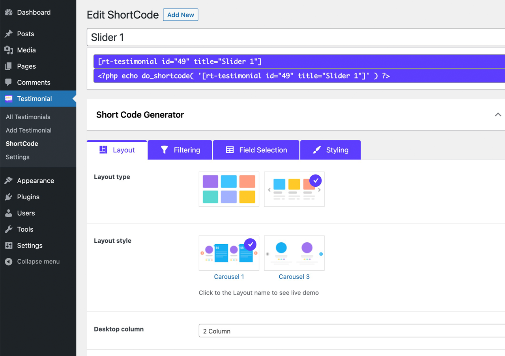The height and width of the screenshot is (356, 505).
Task: Click the Add New button
Action: pos(181,15)
